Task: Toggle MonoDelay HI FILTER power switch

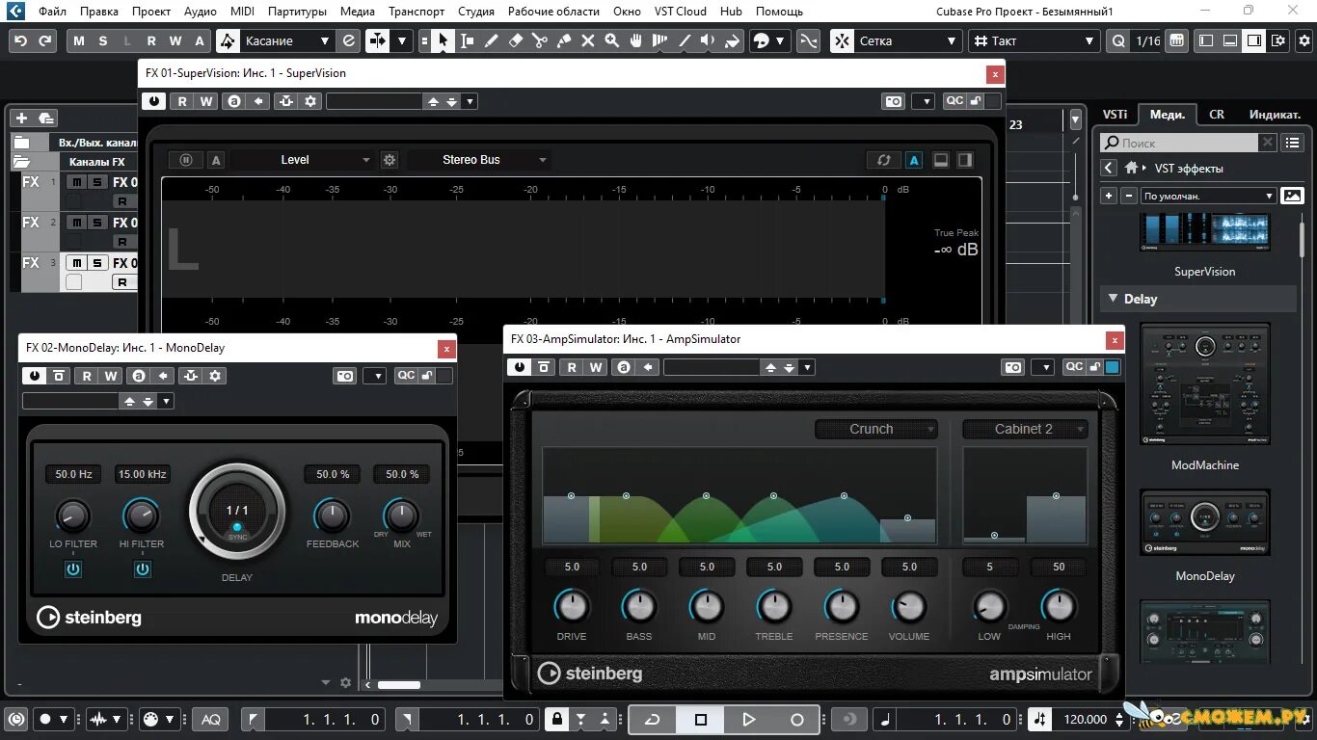Action: pos(143,569)
